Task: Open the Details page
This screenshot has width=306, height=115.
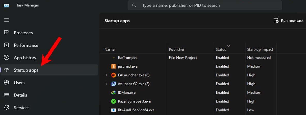Action: tap(49, 95)
